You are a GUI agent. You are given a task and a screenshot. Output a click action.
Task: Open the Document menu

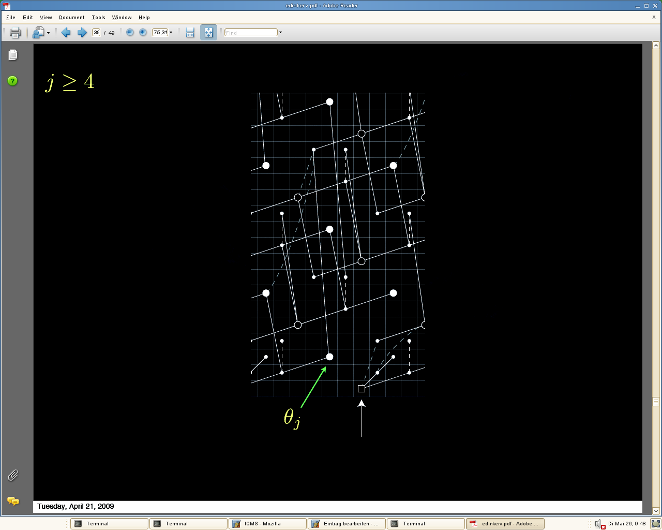(71, 18)
